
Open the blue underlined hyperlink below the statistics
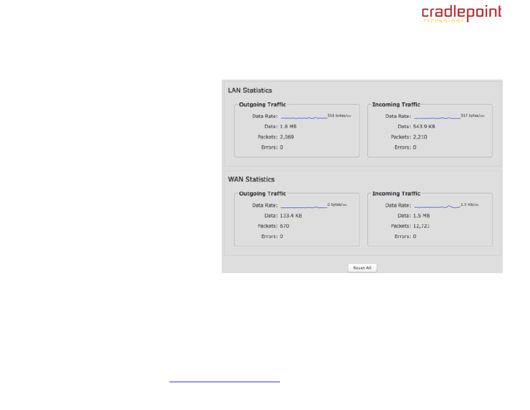pos(224,381)
